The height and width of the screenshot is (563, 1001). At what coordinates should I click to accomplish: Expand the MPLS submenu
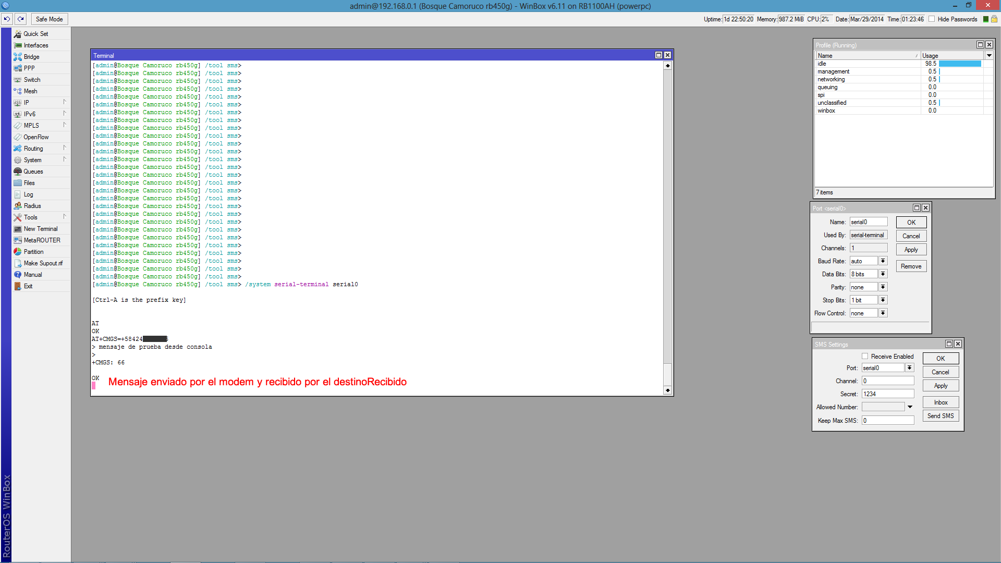pyautogui.click(x=65, y=125)
